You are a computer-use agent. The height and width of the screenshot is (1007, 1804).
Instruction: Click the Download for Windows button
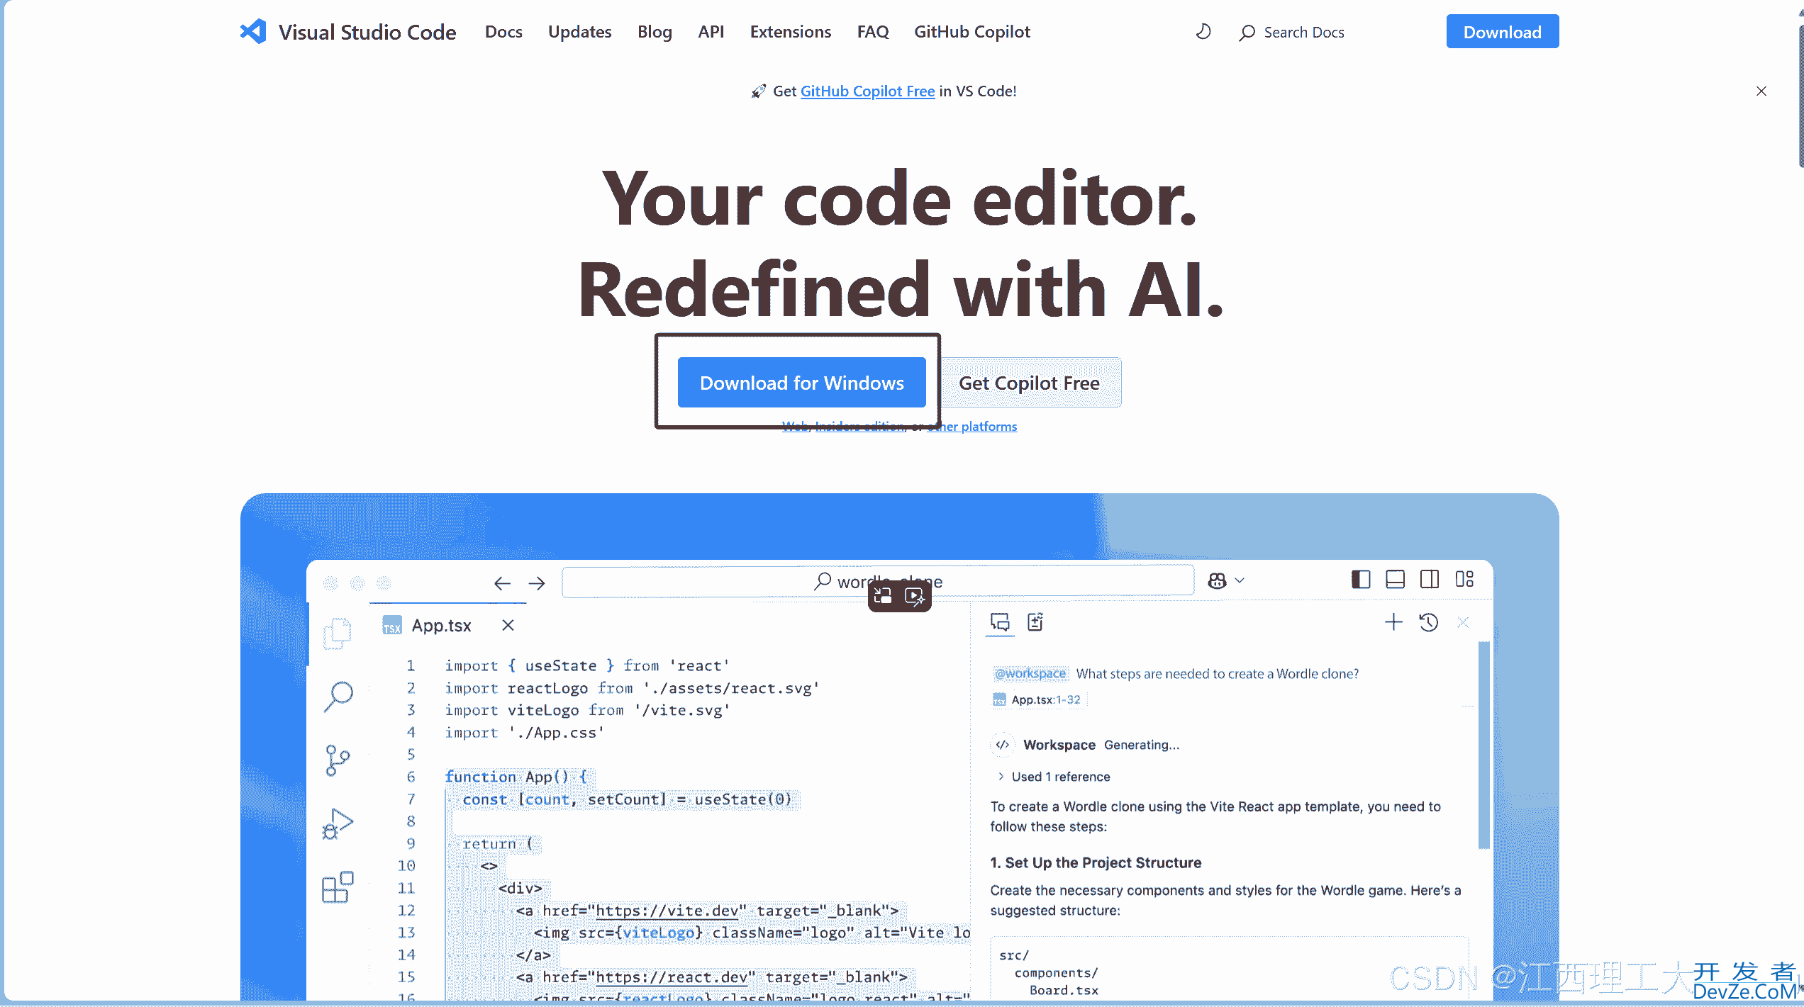pos(801,383)
